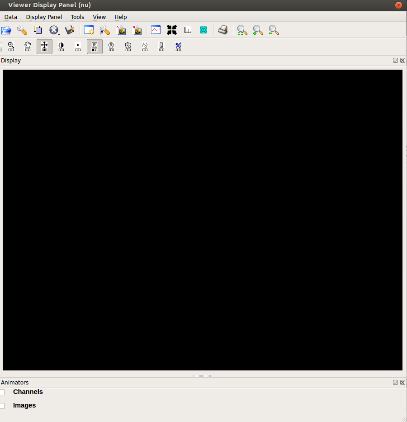Close the Animators dock panel

[x=402, y=383]
